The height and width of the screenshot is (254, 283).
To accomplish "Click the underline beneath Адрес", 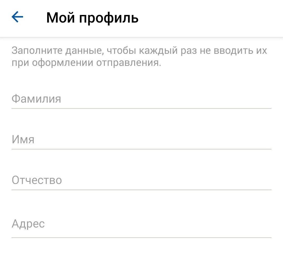I will coord(141,238).
